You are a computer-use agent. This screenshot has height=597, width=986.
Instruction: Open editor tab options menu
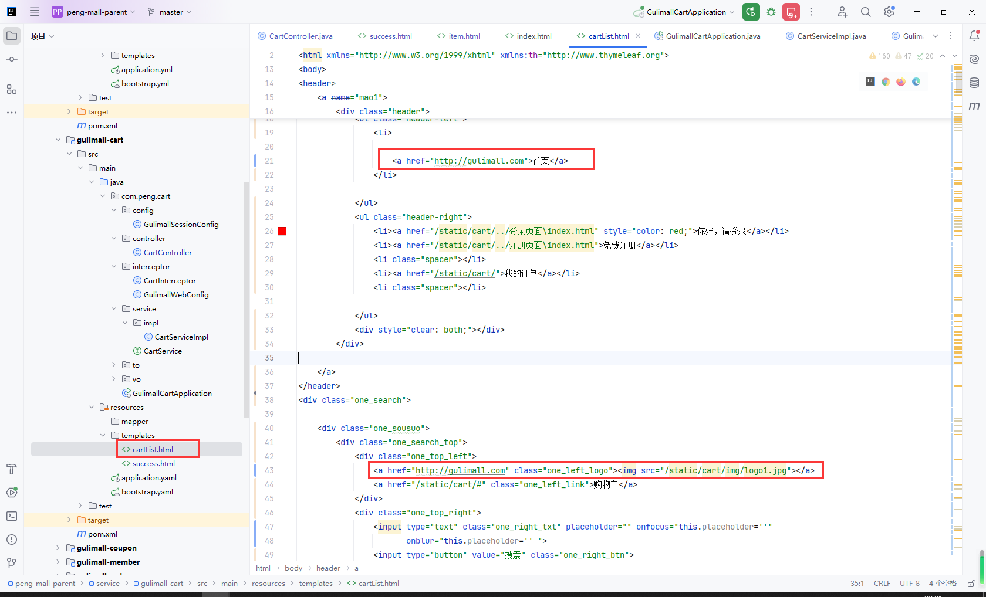[x=951, y=36]
